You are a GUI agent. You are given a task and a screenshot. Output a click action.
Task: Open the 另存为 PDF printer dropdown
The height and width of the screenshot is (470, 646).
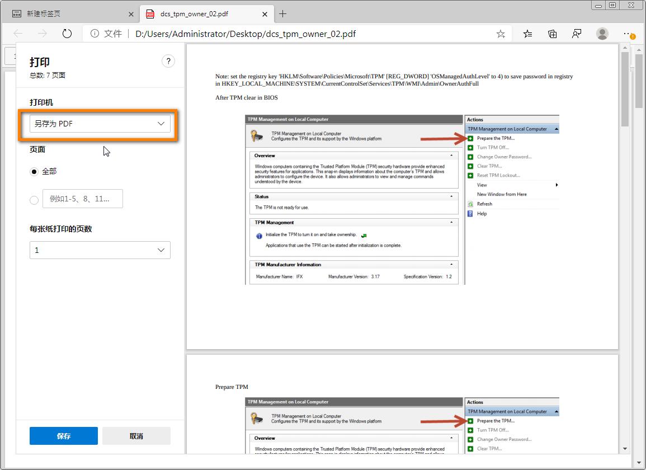tap(100, 124)
